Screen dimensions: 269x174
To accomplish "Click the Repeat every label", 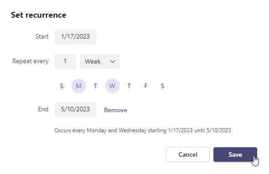I will tap(30, 61).
